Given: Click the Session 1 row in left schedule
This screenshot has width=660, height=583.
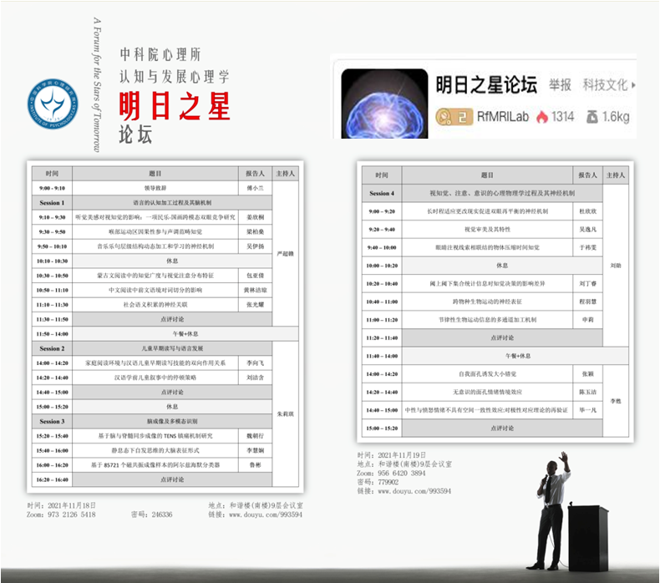Looking at the screenshot, I should click(x=52, y=203).
